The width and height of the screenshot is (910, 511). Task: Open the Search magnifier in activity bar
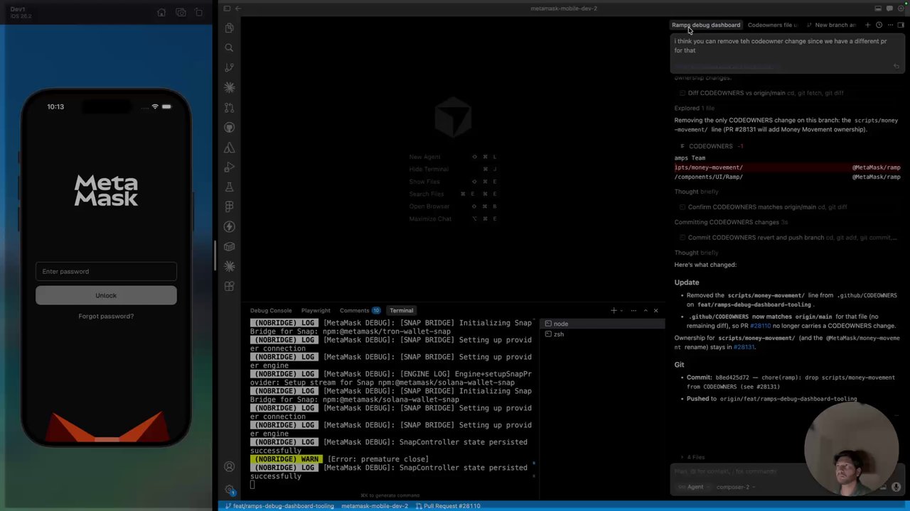(229, 48)
